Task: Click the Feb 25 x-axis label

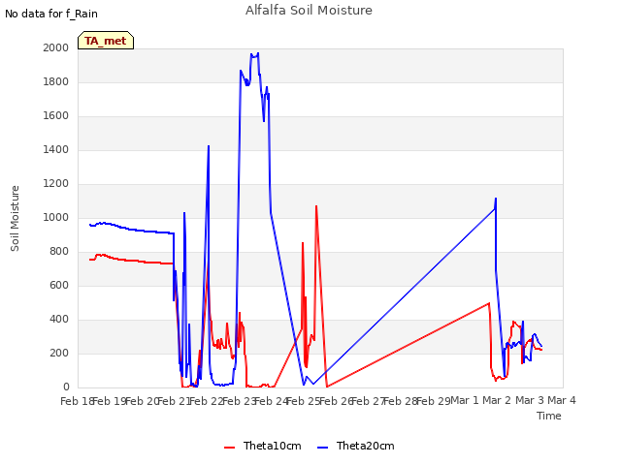Action: (304, 401)
